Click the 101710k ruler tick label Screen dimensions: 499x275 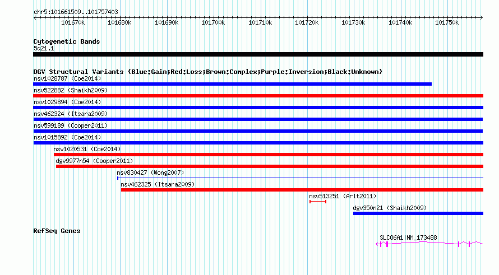(x=260, y=22)
